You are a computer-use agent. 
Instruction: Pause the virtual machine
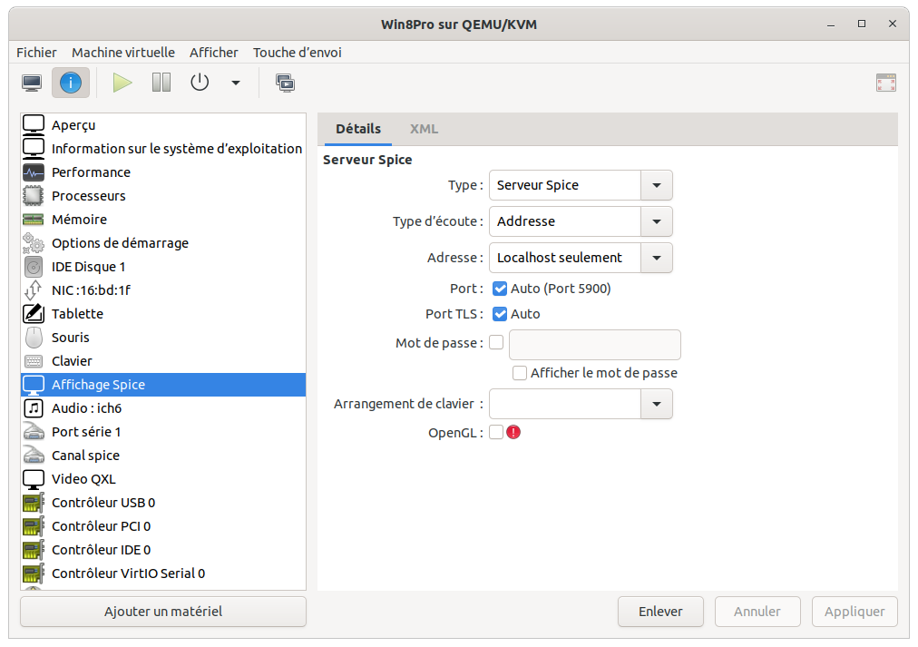[x=161, y=83]
